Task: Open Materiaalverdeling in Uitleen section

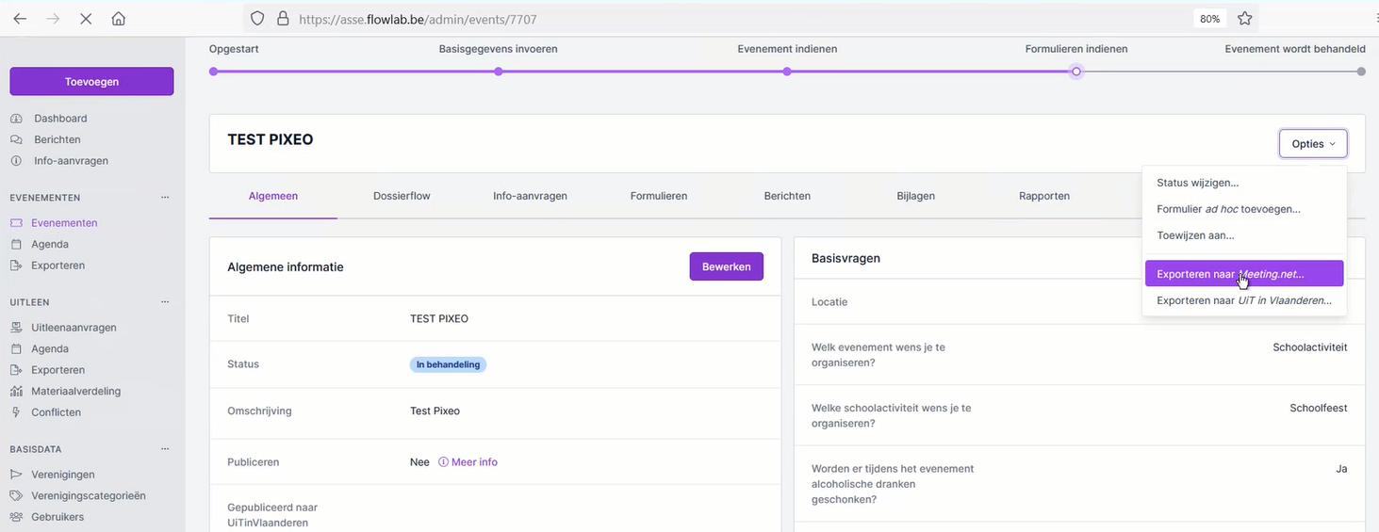Action: 75,392
